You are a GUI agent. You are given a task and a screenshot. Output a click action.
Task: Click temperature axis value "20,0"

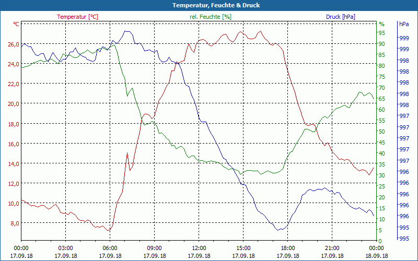pos(14,104)
